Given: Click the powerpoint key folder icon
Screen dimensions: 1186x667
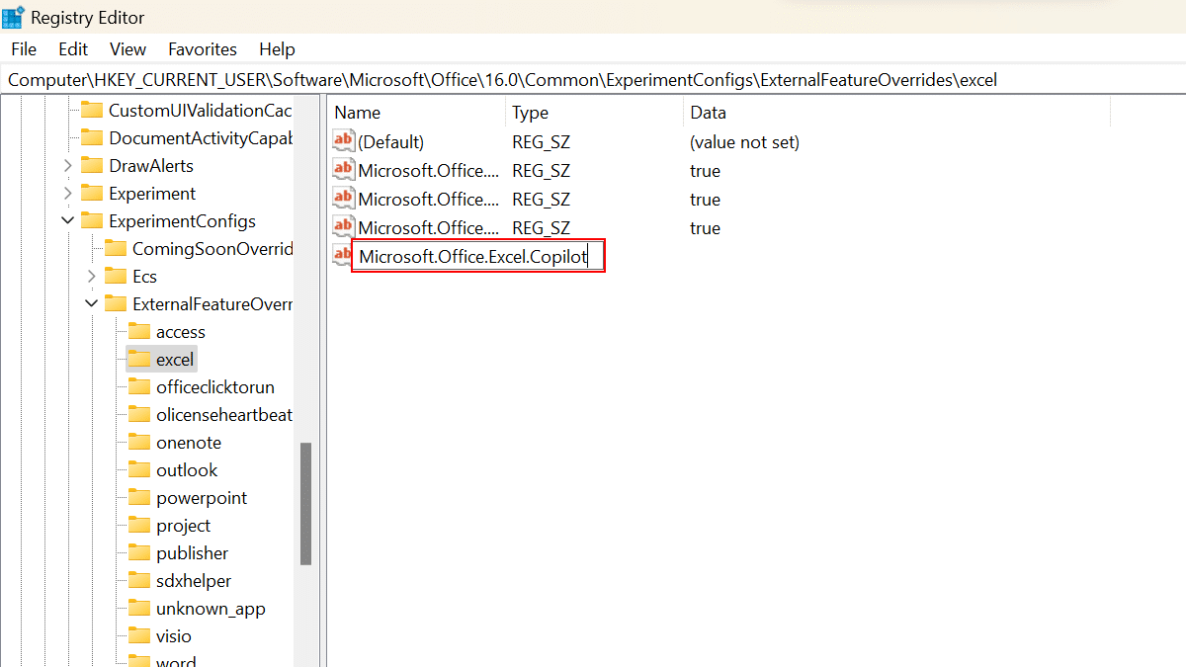Looking at the screenshot, I should pos(139,497).
